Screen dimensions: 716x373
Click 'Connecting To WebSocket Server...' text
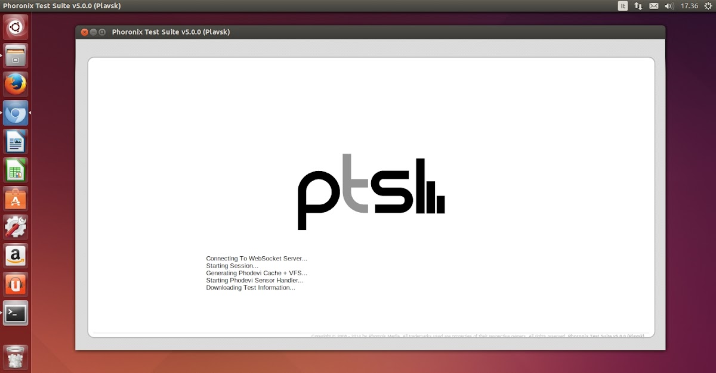(x=257, y=259)
